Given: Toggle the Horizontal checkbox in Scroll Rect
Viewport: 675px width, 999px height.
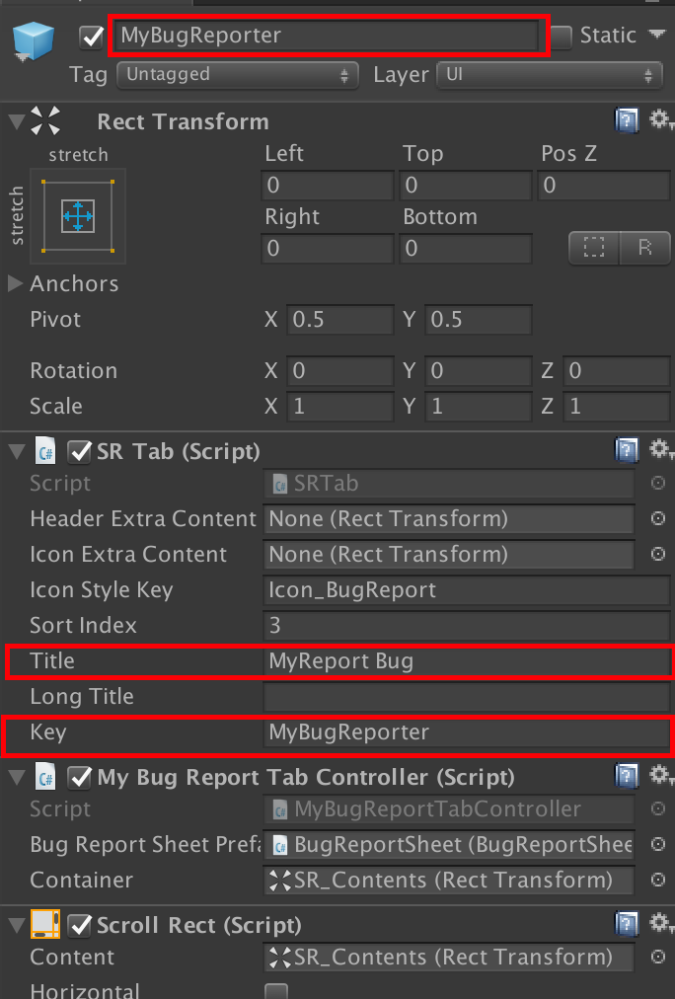Looking at the screenshot, I should click(x=275, y=991).
